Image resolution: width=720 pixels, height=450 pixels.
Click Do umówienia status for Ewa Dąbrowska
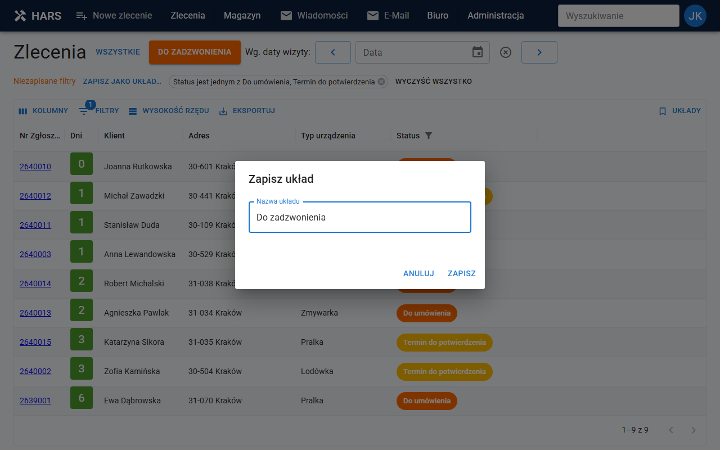[x=427, y=401]
